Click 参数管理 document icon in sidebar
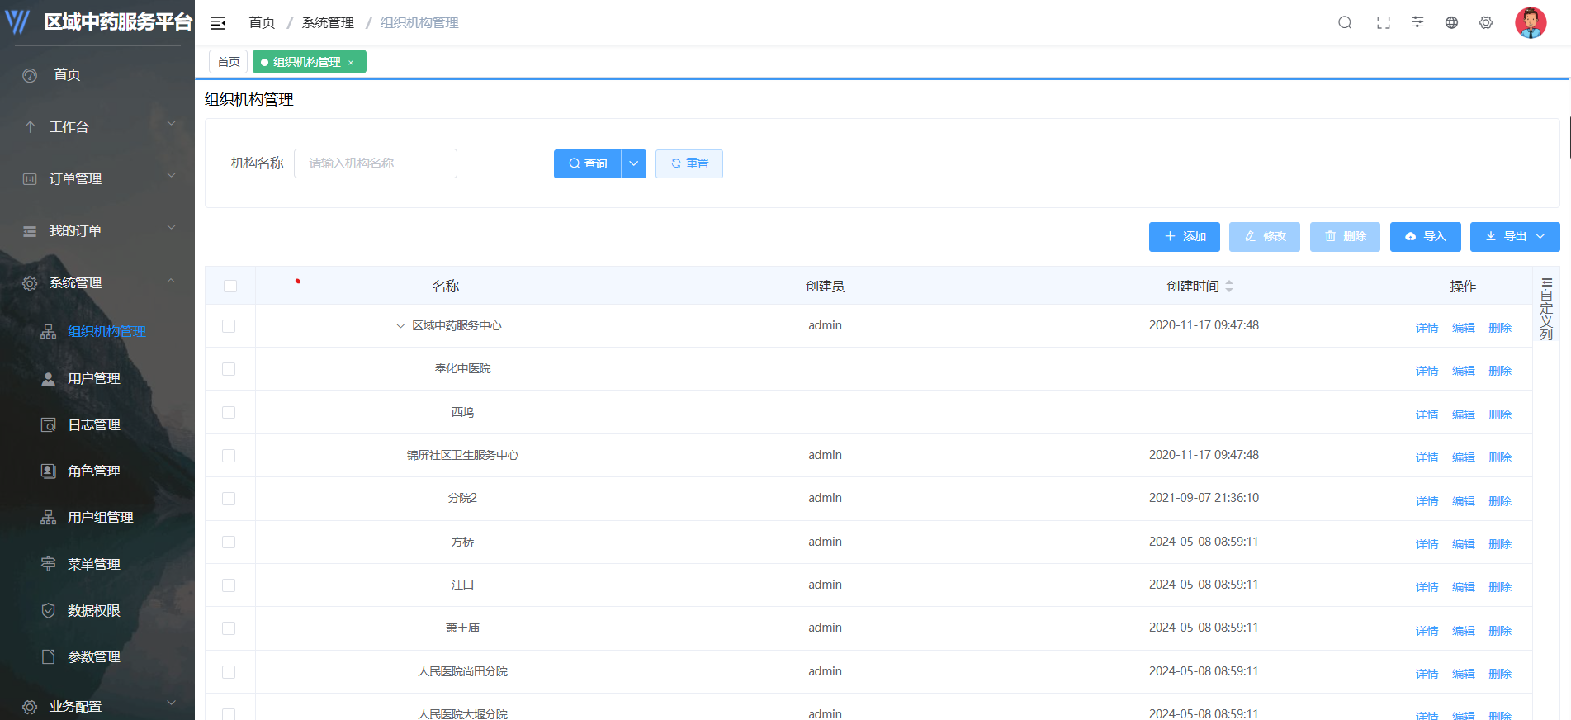Image resolution: width=1571 pixels, height=720 pixels. (x=49, y=657)
